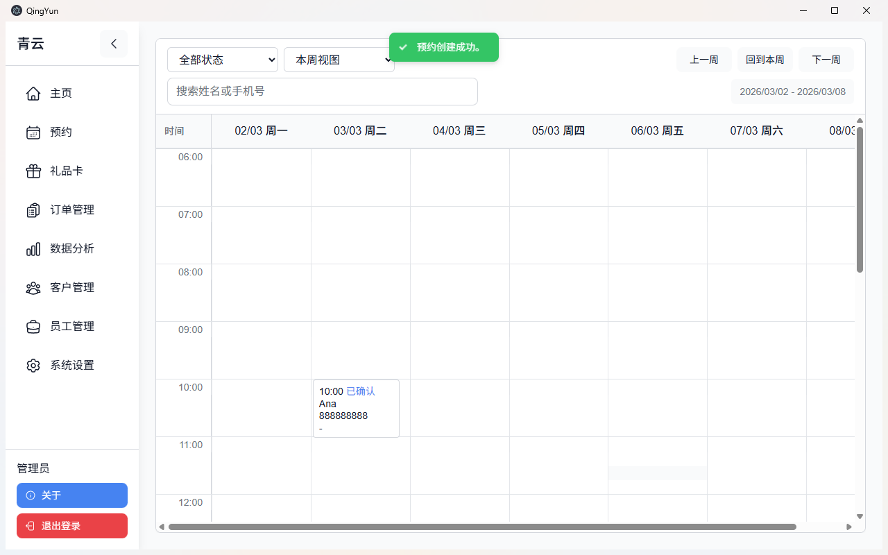Open the 数据分析 menu item label

coord(72,249)
